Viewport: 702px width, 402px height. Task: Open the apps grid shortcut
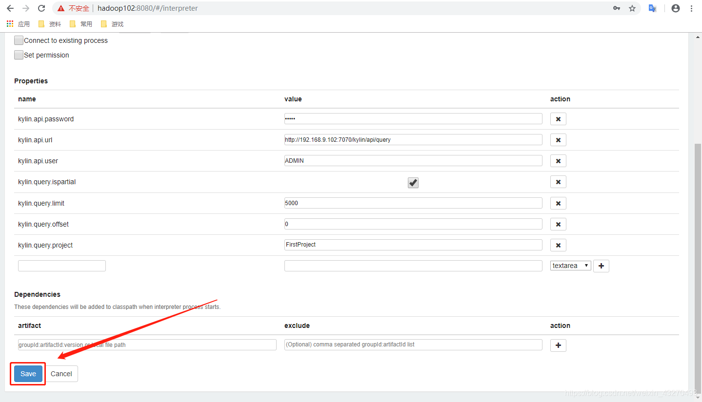[x=10, y=24]
